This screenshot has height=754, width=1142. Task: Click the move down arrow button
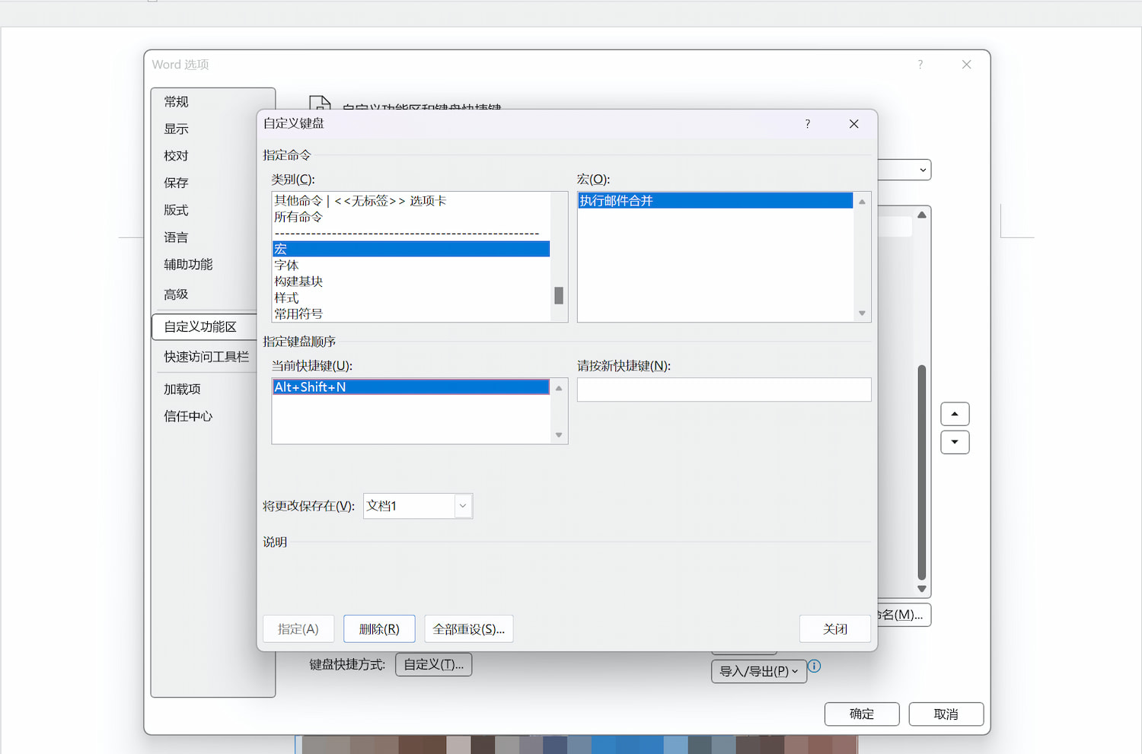[x=955, y=442]
